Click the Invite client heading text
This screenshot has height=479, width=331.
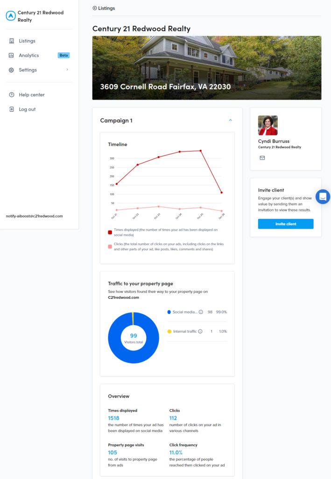(x=271, y=190)
